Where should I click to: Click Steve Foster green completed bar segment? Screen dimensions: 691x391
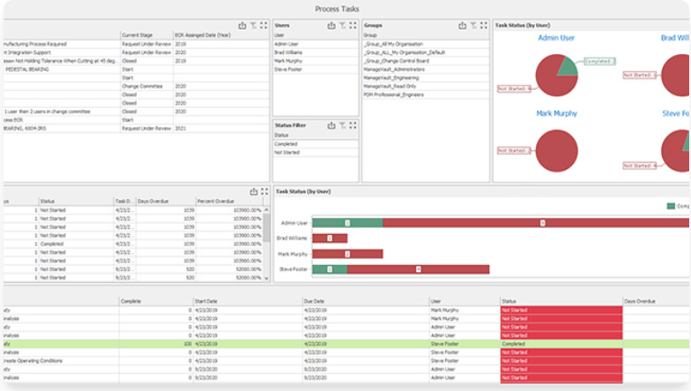tap(330, 269)
